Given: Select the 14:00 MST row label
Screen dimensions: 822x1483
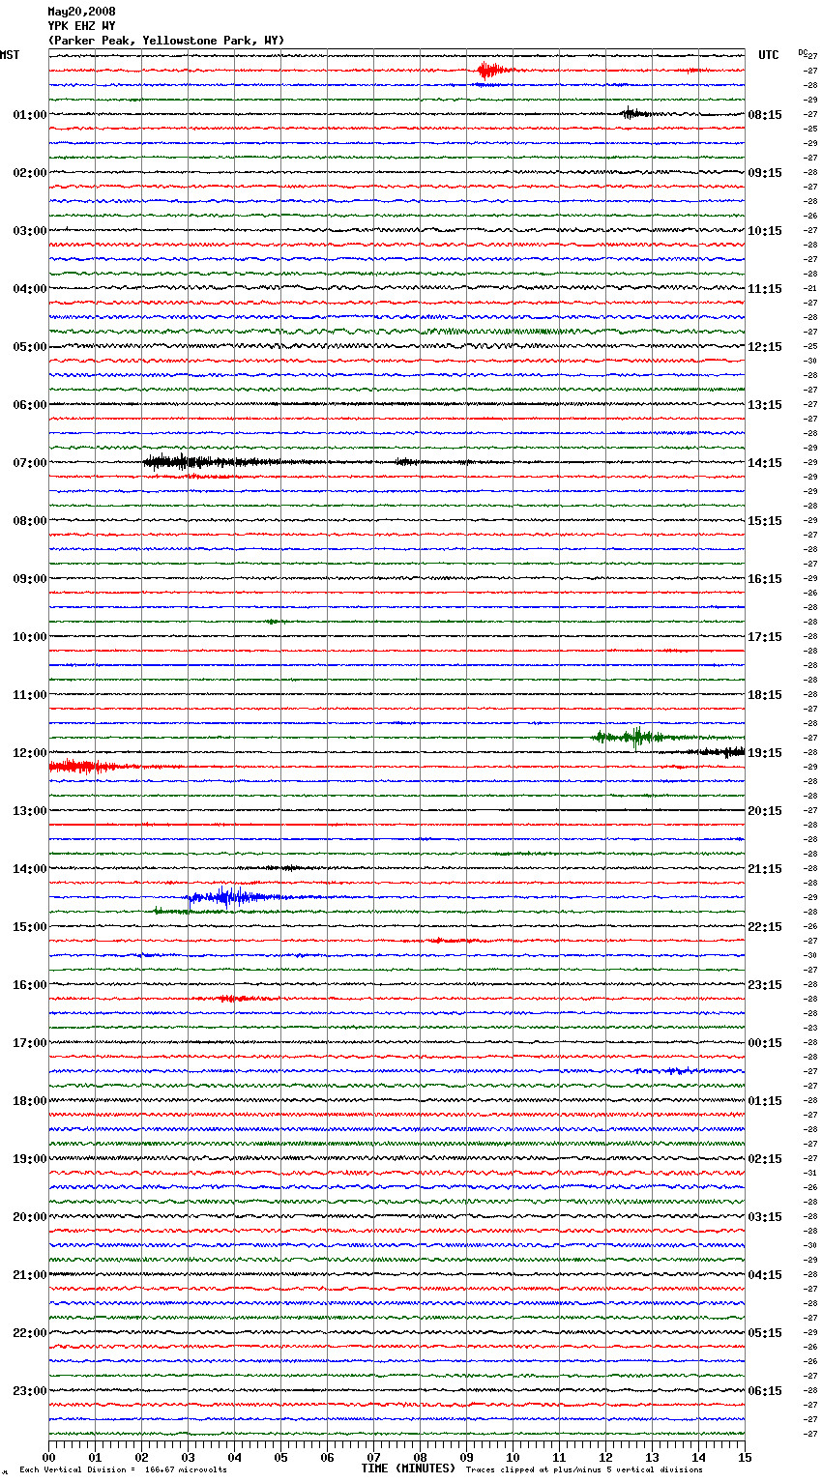Looking at the screenshot, I should click(x=30, y=868).
